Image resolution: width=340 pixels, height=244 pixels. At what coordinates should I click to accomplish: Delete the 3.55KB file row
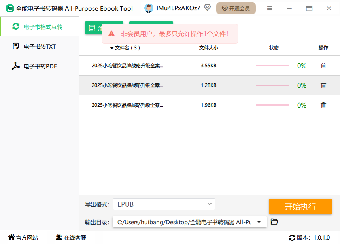click(323, 66)
